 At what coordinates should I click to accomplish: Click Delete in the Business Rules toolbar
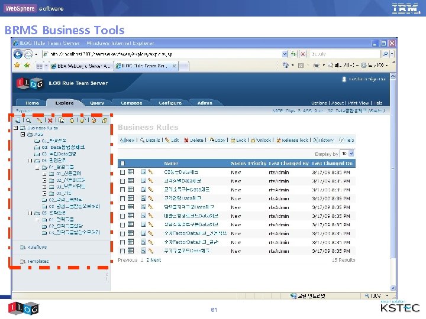coord(193,140)
